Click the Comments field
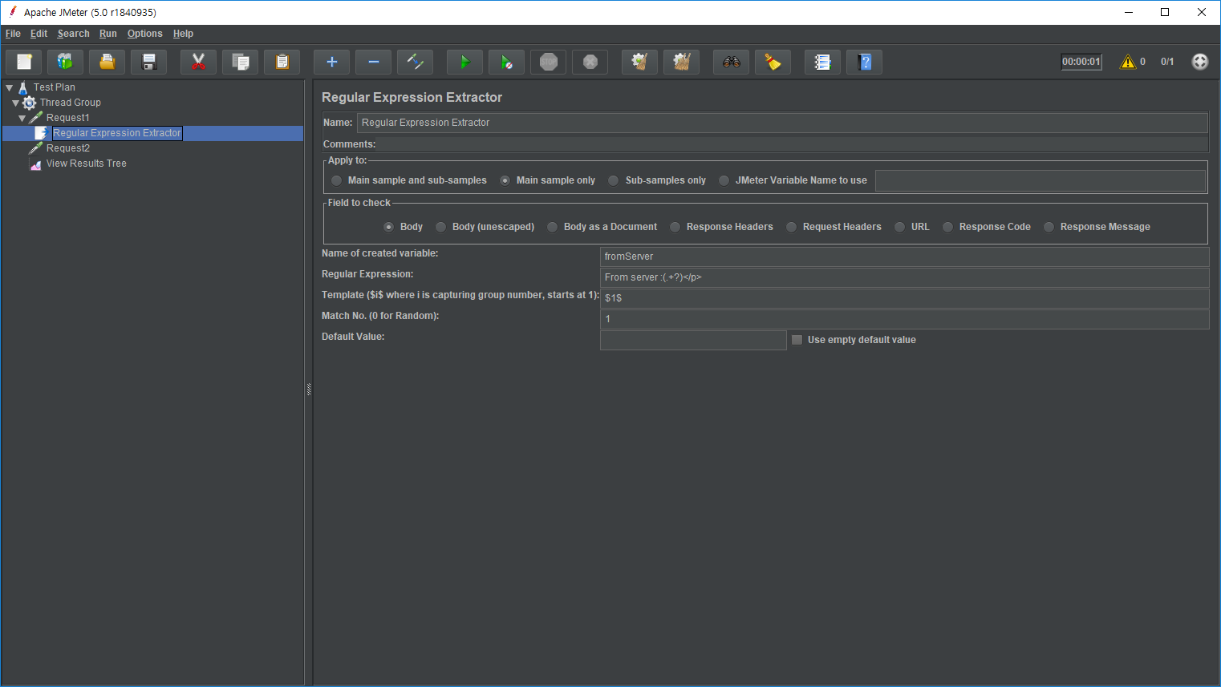The height and width of the screenshot is (687, 1221). coord(792,144)
